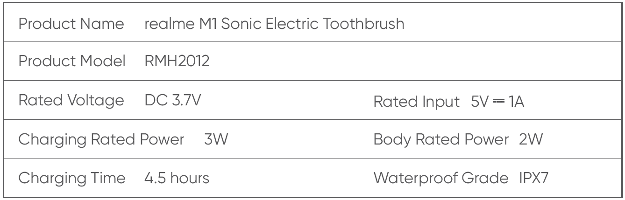Click the "Charging Rated Power" label
Screen dimensions: 625x200
(101, 139)
